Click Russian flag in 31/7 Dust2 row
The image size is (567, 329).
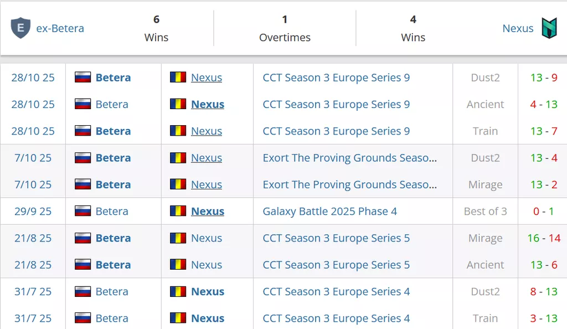click(x=83, y=291)
